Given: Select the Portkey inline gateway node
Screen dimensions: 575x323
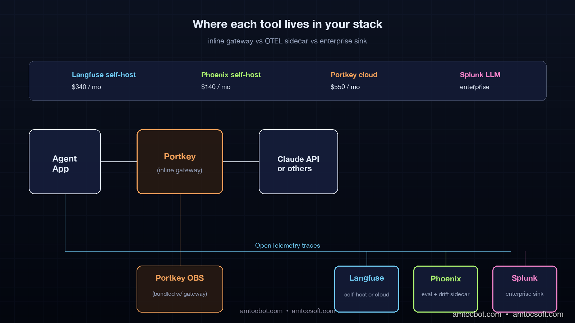Looking at the screenshot, I should coord(180,161).
